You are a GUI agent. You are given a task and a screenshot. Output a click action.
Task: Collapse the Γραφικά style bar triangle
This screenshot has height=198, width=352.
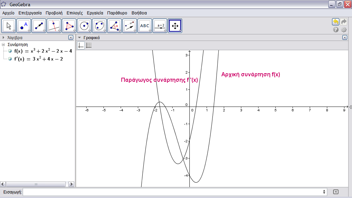click(x=79, y=37)
